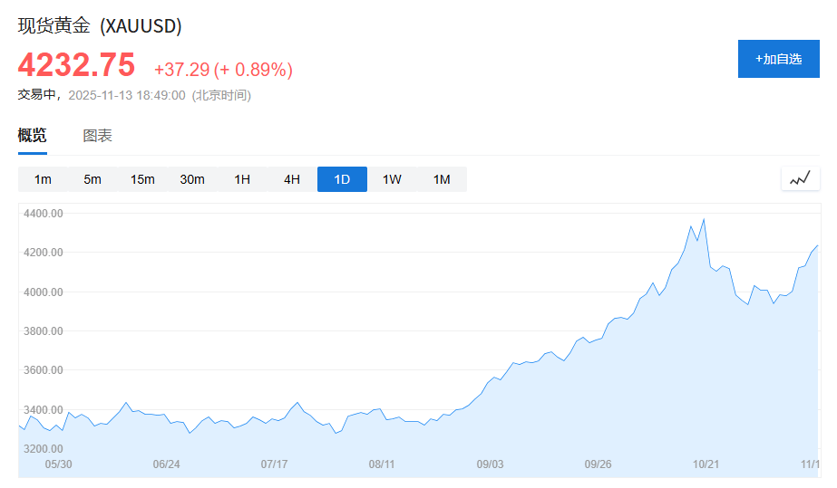Set chart period to 1H
The image size is (837, 488).
[x=242, y=179]
